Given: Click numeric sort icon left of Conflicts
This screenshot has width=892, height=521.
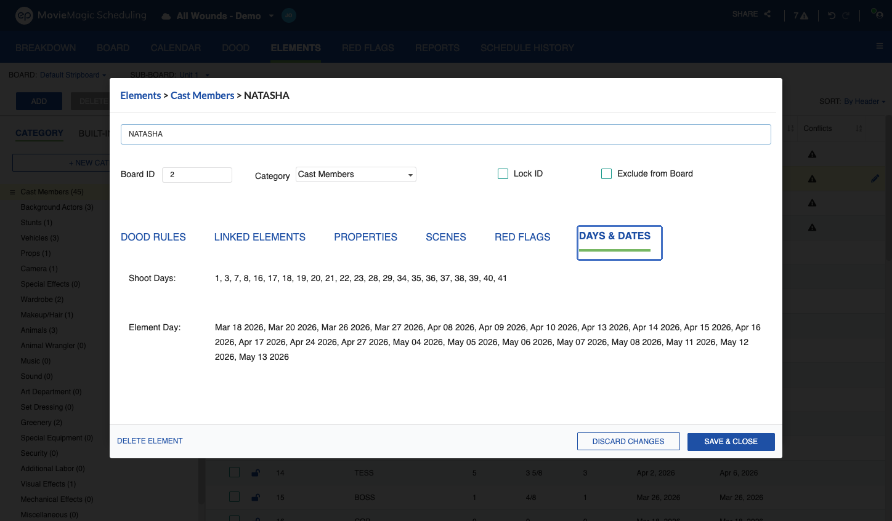Looking at the screenshot, I should click(791, 129).
